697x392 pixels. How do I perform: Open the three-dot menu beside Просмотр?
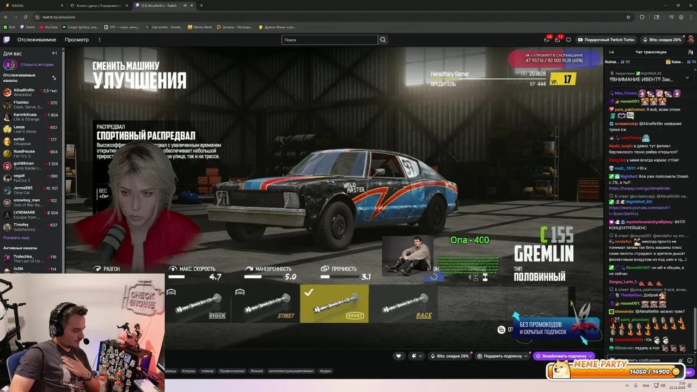click(x=99, y=40)
